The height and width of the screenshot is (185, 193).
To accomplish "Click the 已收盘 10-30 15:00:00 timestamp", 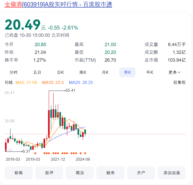I will [37, 35].
